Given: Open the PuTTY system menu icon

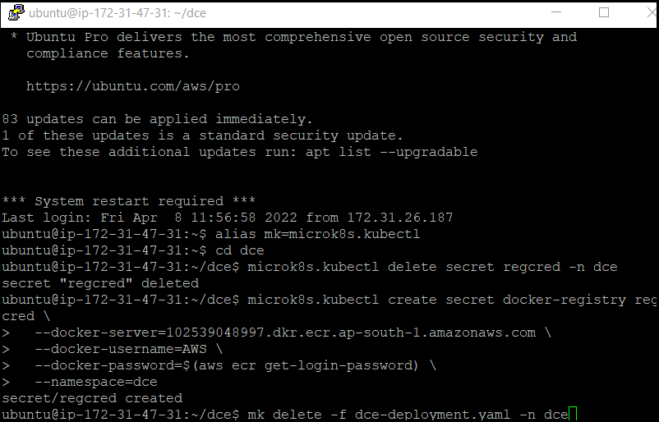Looking at the screenshot, I should [16, 12].
